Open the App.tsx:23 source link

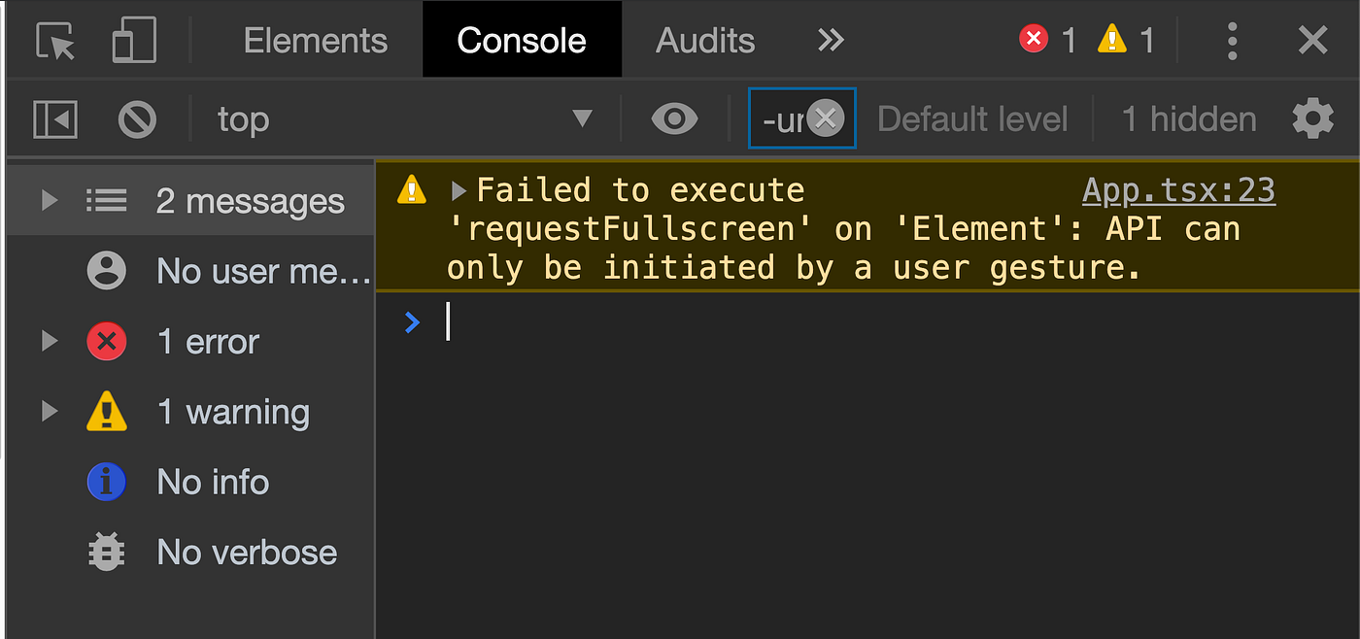(x=1178, y=190)
